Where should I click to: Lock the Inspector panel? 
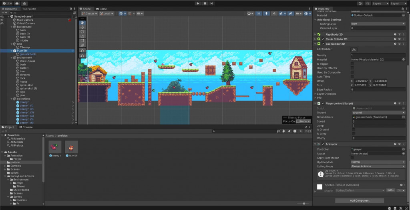[x=403, y=9]
